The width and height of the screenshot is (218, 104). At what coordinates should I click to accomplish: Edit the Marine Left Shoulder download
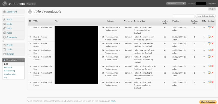pos(209,57)
